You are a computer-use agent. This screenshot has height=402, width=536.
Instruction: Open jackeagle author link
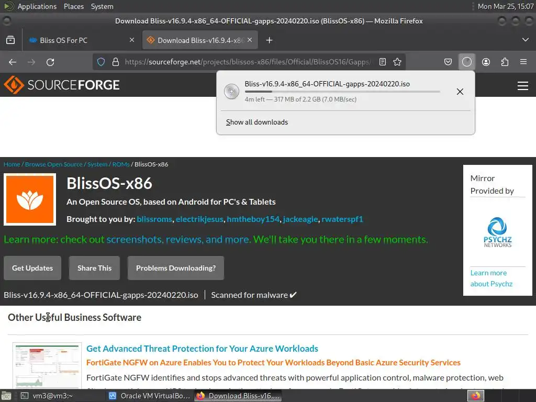[x=300, y=219]
